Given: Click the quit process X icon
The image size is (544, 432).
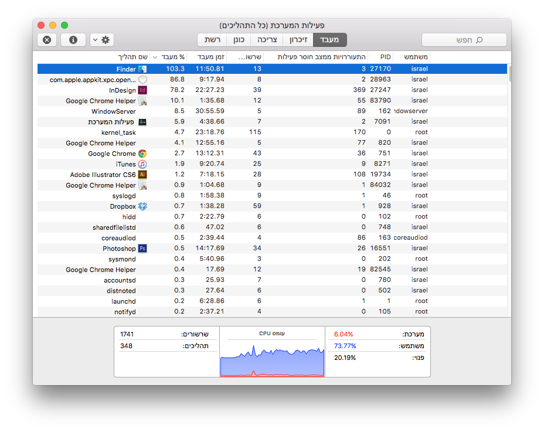Looking at the screenshot, I should pos(47,40).
